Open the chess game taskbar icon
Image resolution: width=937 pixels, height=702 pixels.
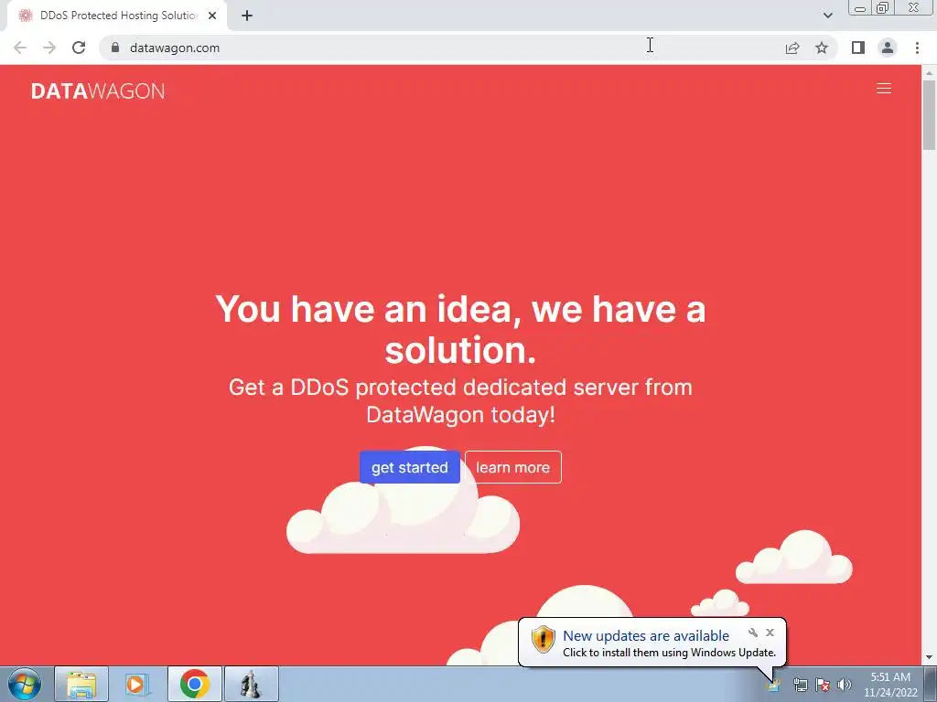coord(251,684)
